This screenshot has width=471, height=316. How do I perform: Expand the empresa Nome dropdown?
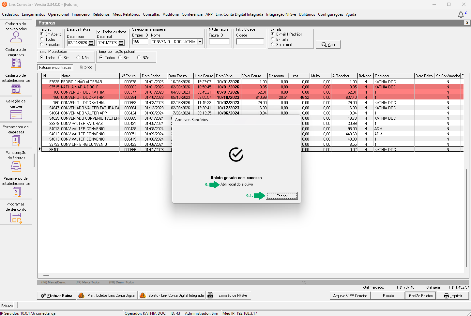pos(200,42)
